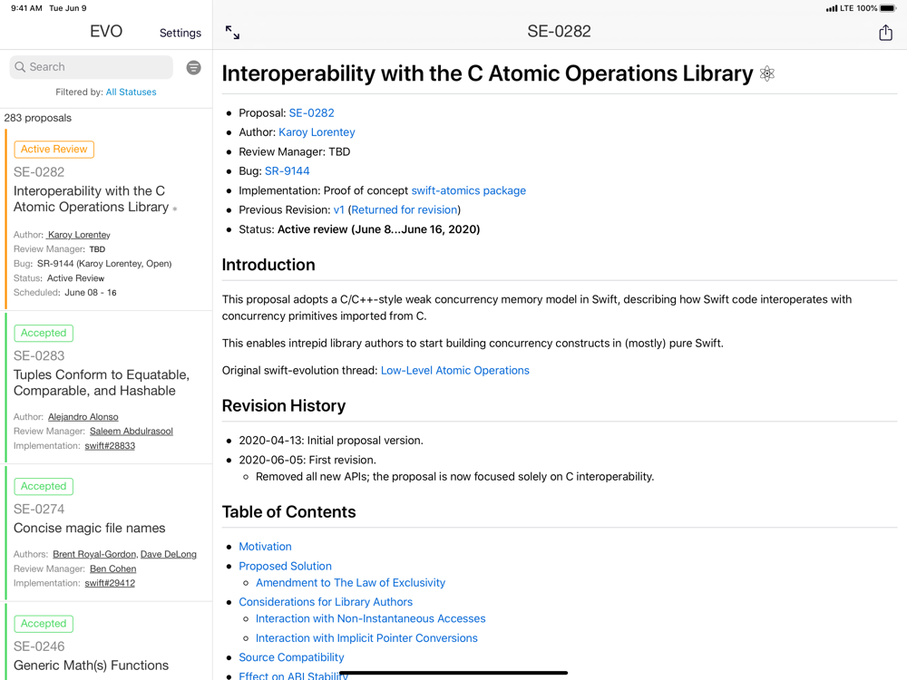The image size is (907, 680).
Task: Open the Settings menu
Action: [x=180, y=33]
